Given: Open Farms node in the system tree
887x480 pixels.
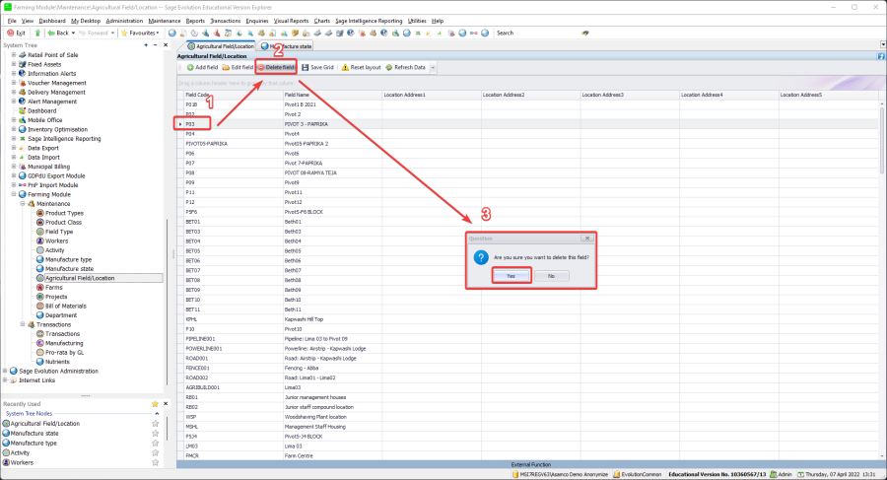Looking at the screenshot, I should pyautogui.click(x=53, y=287).
